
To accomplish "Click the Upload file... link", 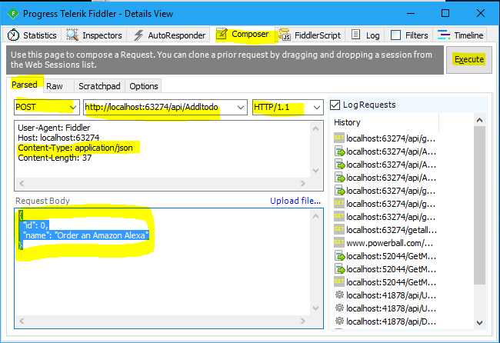I will [295, 201].
